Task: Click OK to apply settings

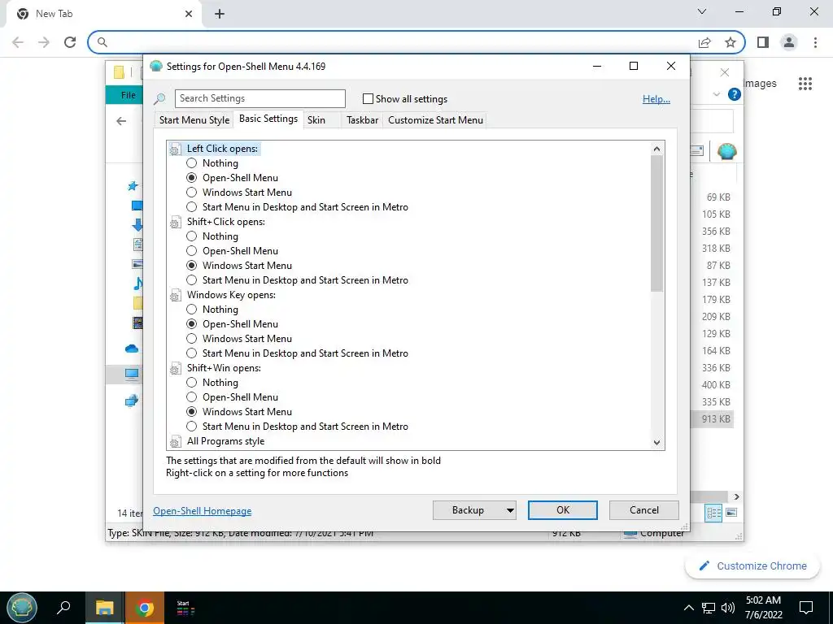Action: [x=563, y=510]
